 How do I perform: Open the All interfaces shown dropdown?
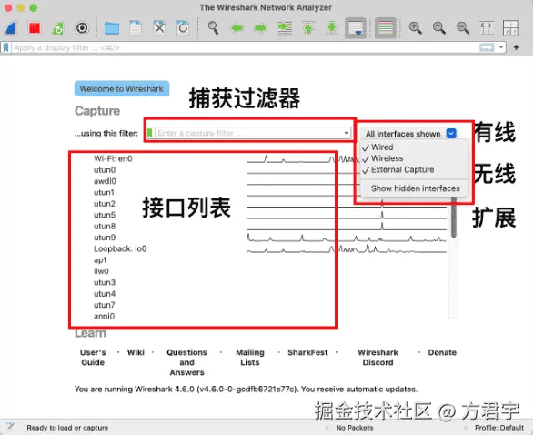(410, 134)
